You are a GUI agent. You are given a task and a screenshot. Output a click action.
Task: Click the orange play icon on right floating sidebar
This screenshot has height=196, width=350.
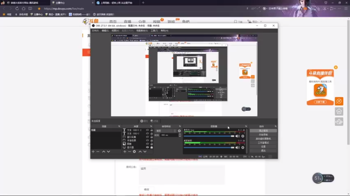click(x=339, y=101)
